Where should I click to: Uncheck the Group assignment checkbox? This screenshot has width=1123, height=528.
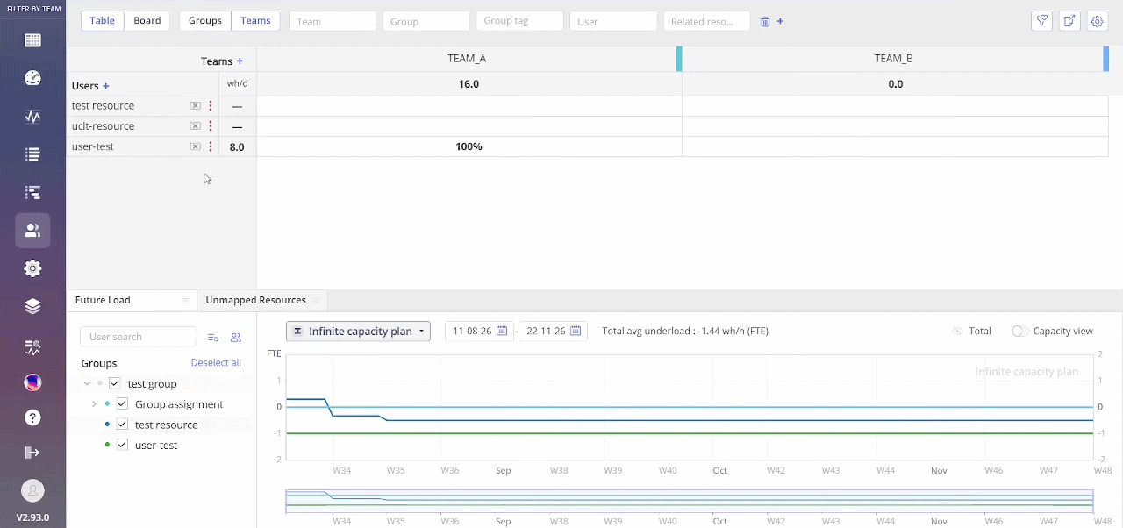122,404
